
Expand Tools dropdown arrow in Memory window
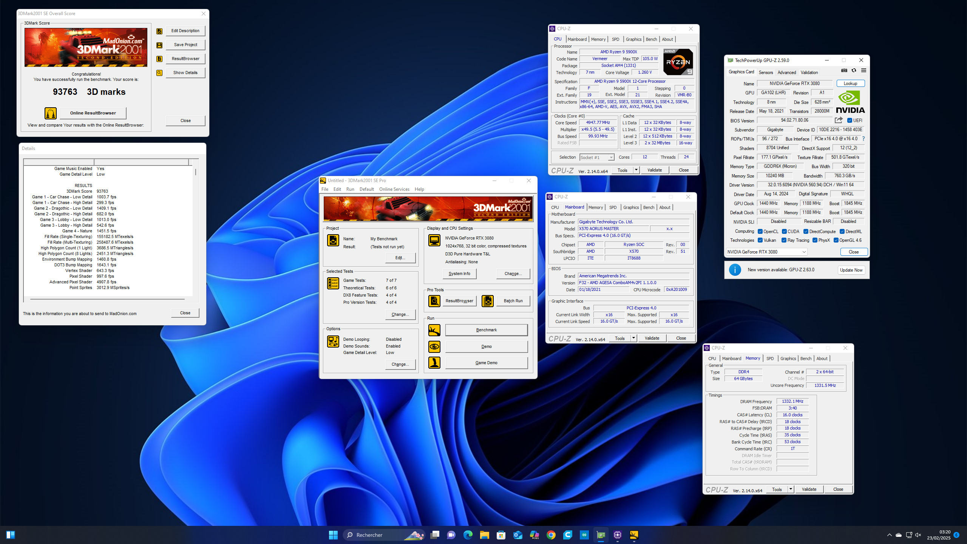click(791, 489)
